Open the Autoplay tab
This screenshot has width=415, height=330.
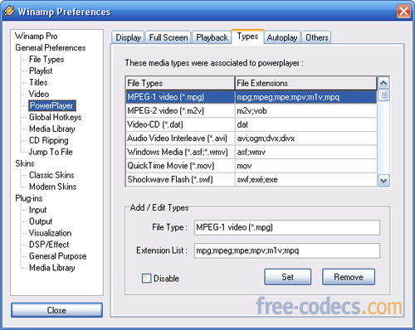click(x=282, y=37)
